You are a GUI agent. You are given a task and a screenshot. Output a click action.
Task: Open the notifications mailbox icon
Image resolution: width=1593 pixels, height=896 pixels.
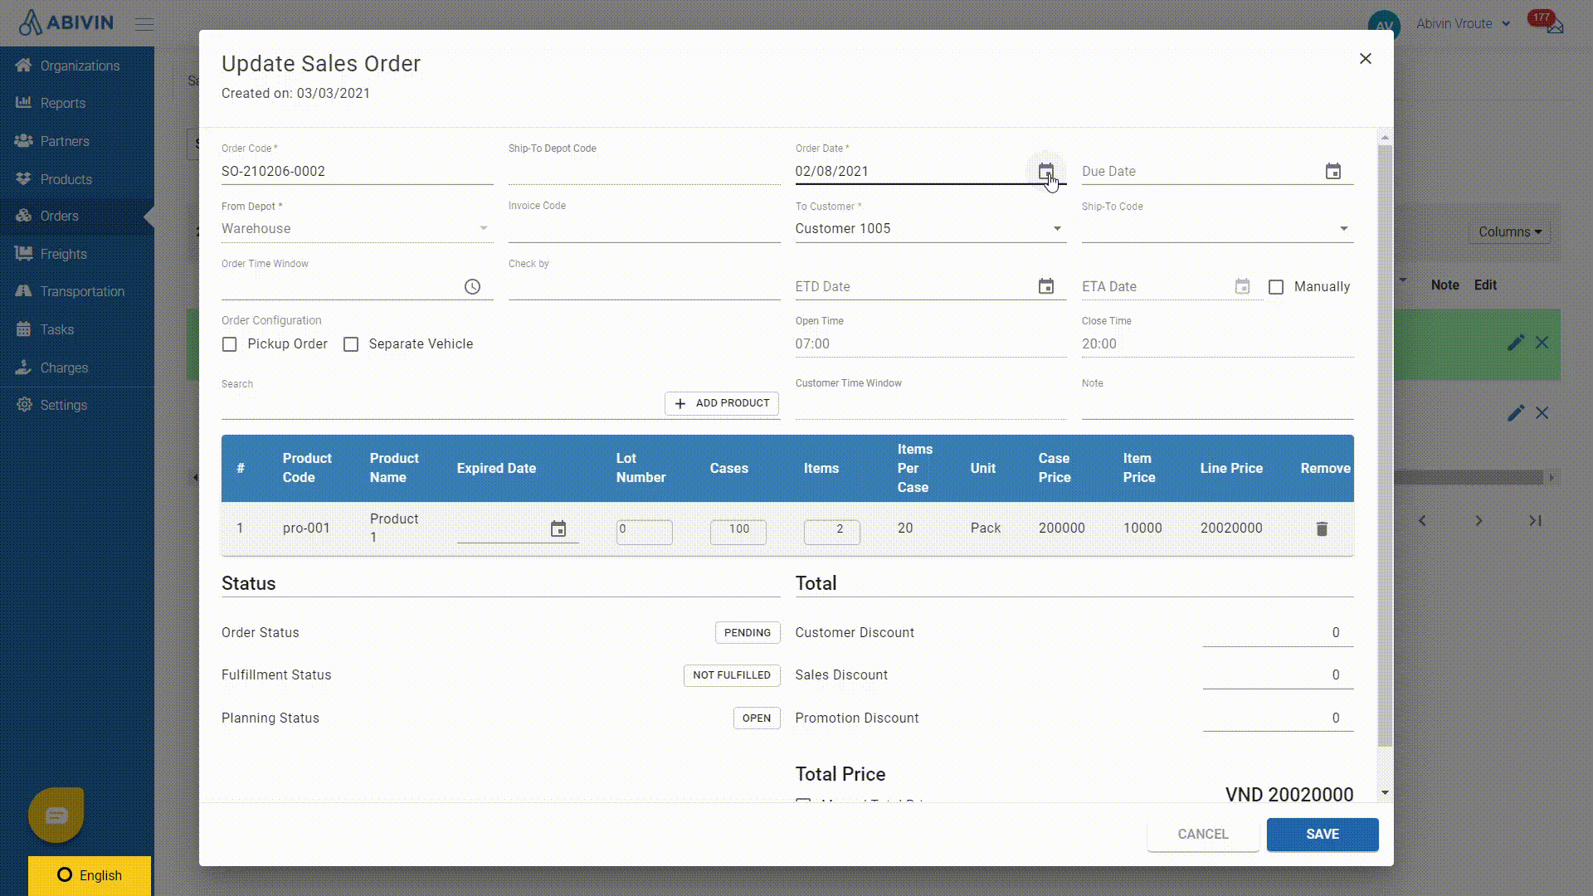point(1554,25)
